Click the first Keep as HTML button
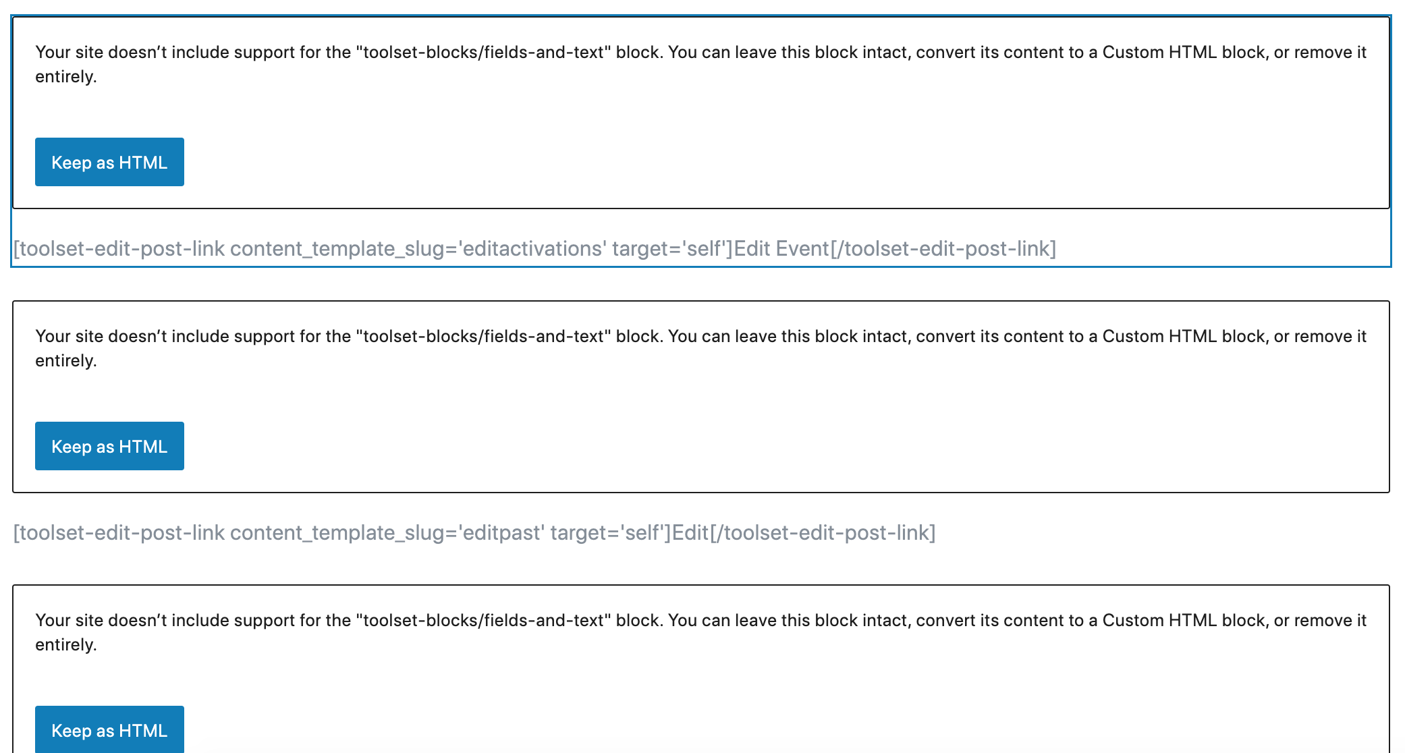 pos(109,162)
